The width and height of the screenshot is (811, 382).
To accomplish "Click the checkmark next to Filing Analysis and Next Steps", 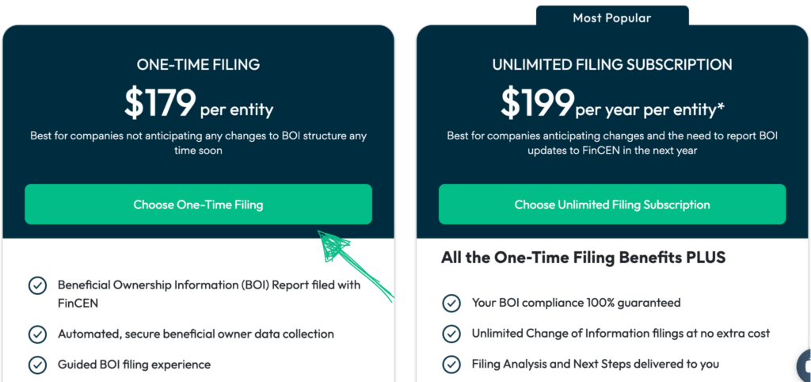I will click(451, 365).
